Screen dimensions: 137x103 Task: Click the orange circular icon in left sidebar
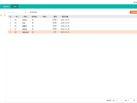(x=1, y=15)
